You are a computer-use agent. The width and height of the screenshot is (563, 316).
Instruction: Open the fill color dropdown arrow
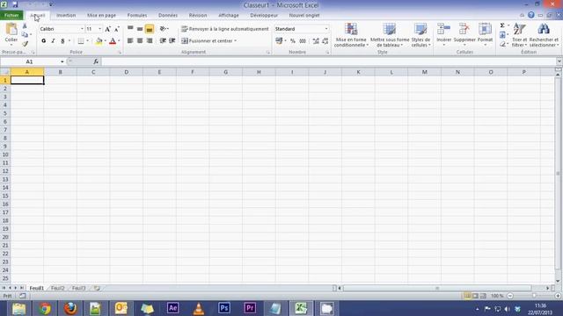click(105, 41)
